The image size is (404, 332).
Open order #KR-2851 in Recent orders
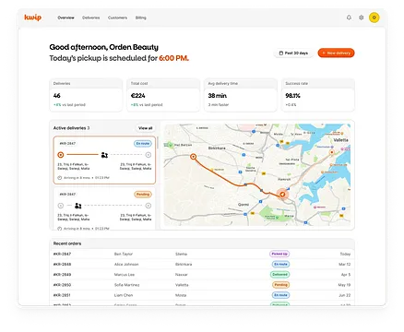[x=202, y=295]
